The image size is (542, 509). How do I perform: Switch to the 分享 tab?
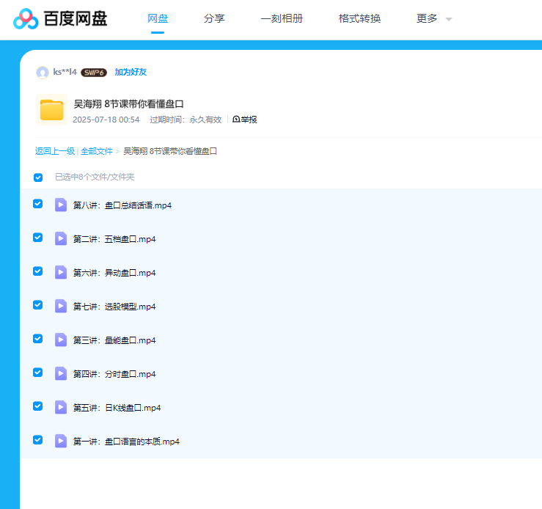point(214,19)
